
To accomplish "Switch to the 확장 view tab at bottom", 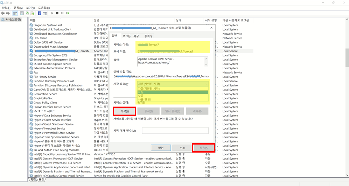I will (33, 180).
